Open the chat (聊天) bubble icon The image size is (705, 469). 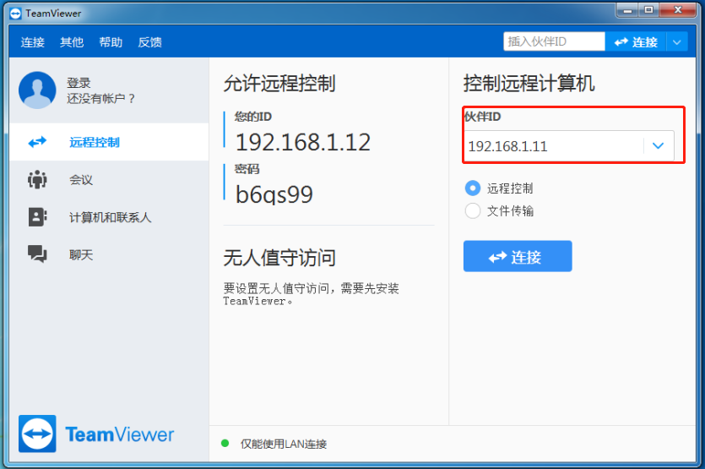[37, 254]
